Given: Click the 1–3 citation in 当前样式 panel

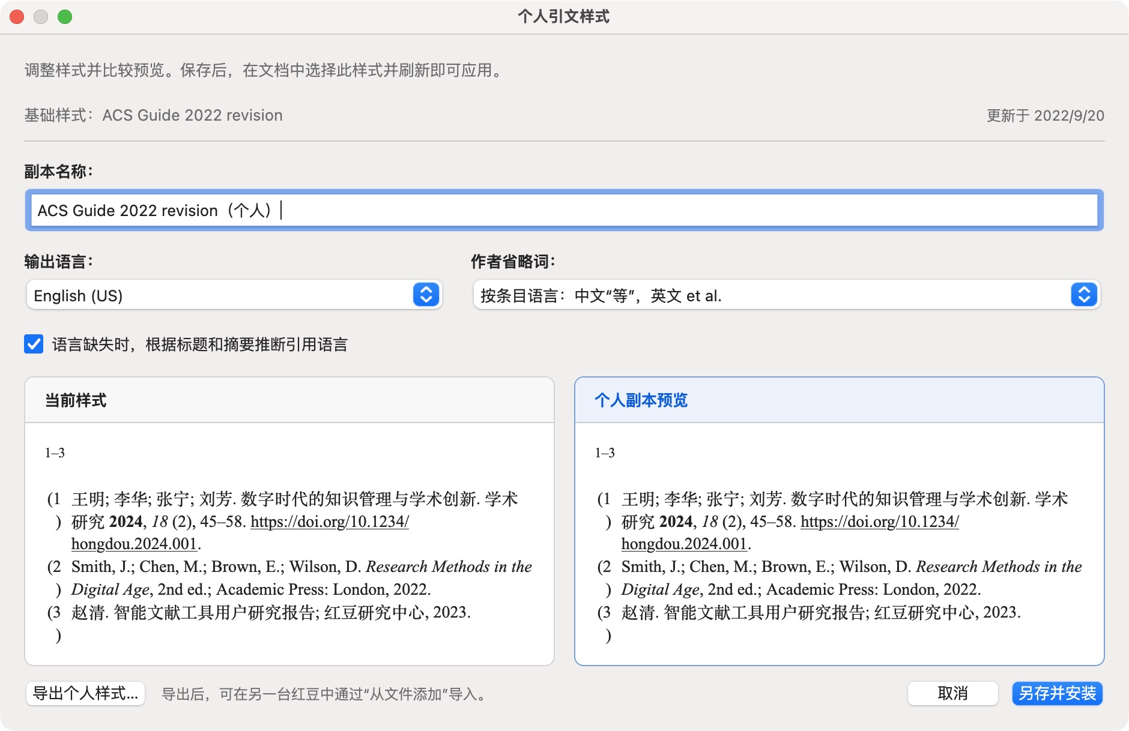Looking at the screenshot, I should pos(55,453).
